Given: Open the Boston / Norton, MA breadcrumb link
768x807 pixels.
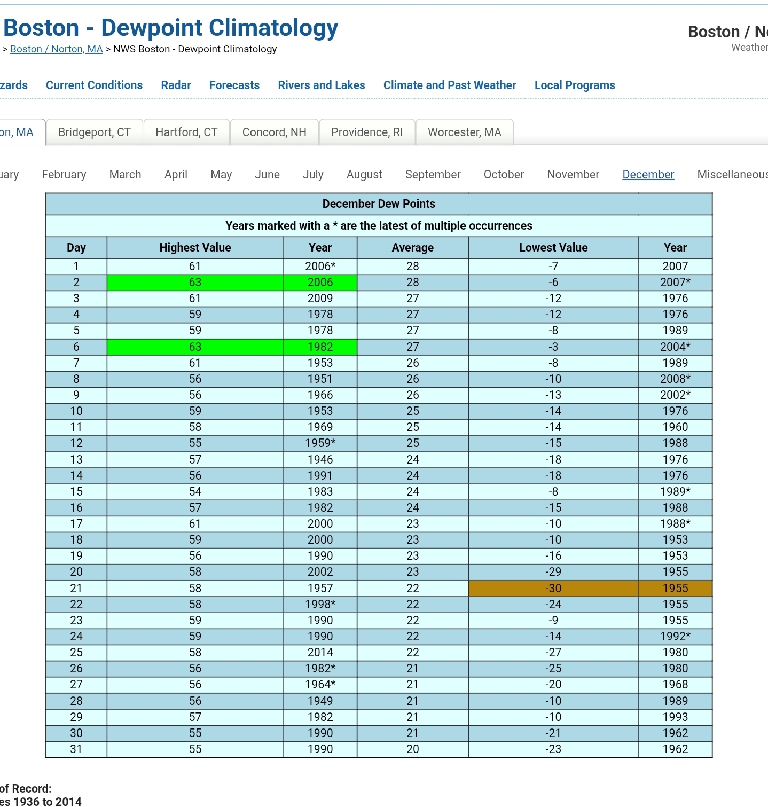Looking at the screenshot, I should pyautogui.click(x=56, y=49).
